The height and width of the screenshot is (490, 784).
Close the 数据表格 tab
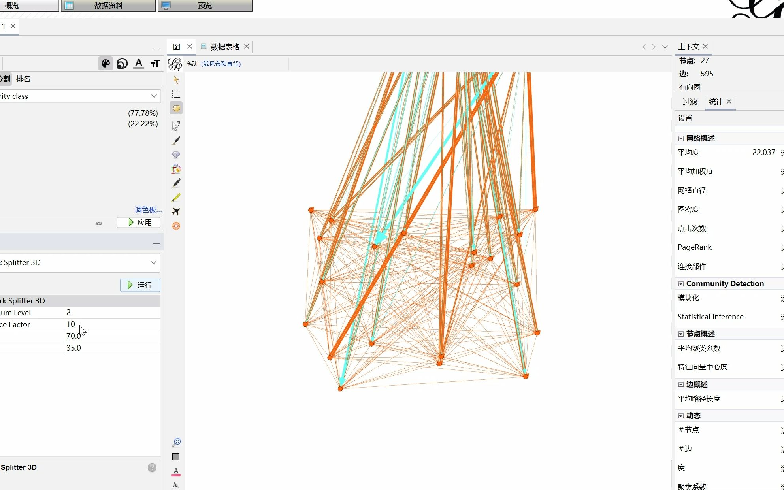pyautogui.click(x=247, y=46)
